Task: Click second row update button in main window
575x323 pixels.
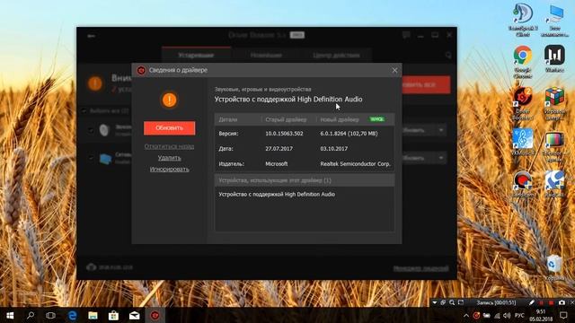Action: click(419, 158)
